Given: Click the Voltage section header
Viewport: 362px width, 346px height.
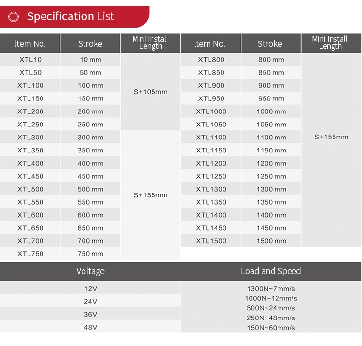Looking at the screenshot, I should pos(90,271).
